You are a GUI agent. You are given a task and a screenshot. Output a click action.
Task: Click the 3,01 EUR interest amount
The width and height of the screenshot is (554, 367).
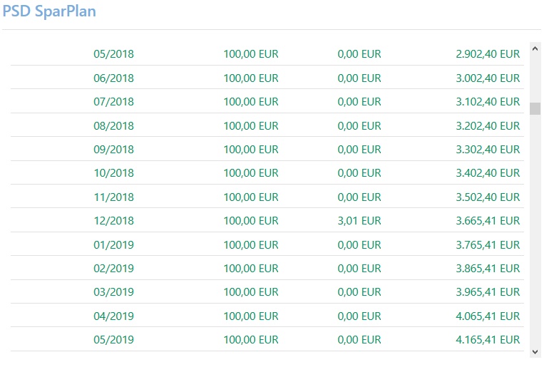359,221
